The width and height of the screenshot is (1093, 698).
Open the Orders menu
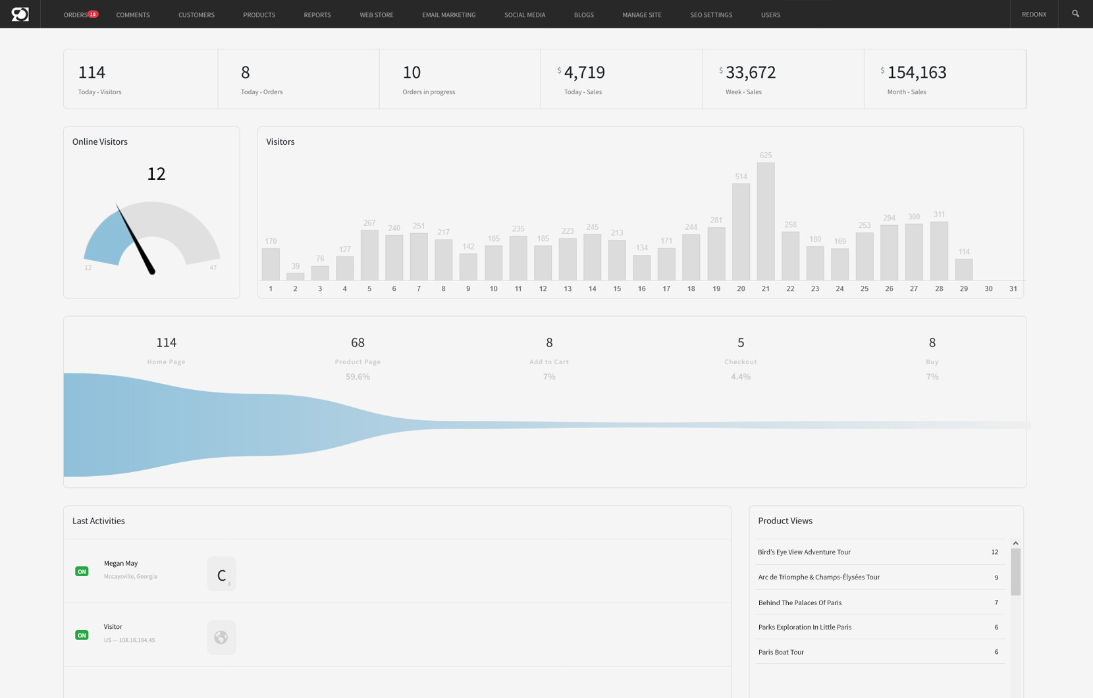[x=75, y=14]
